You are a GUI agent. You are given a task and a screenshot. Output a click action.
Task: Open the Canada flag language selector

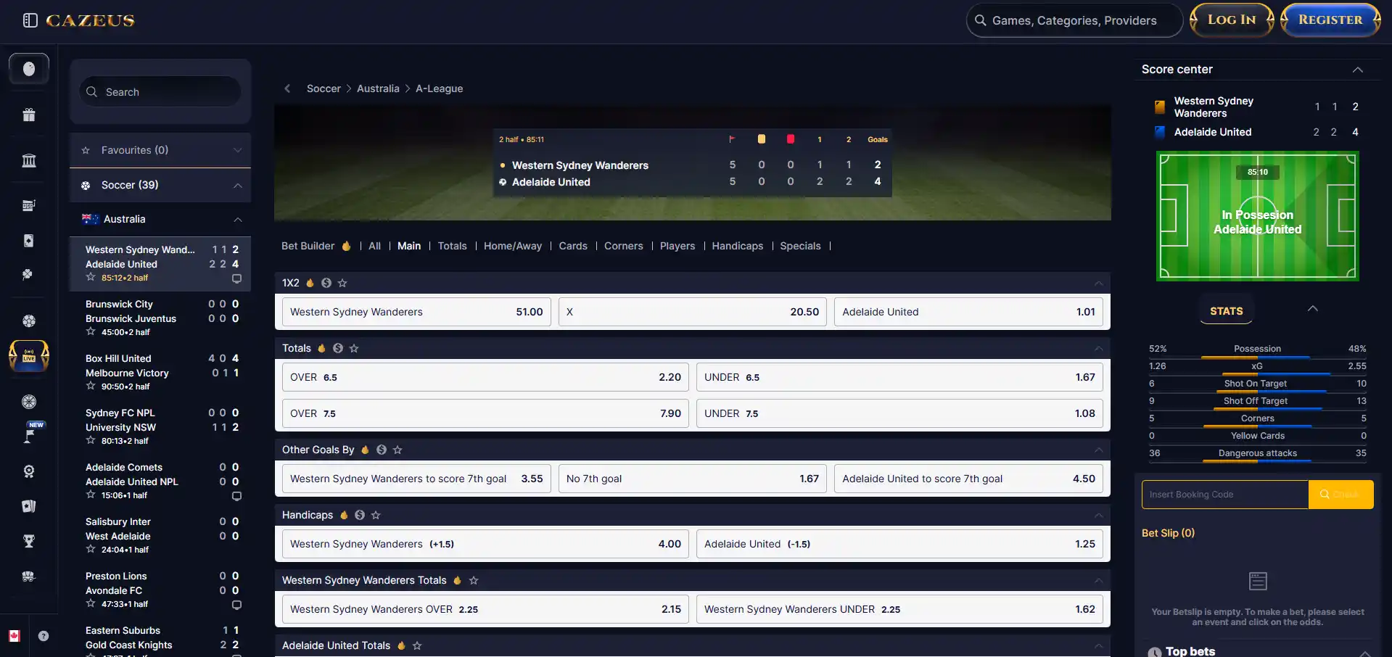[x=14, y=636]
